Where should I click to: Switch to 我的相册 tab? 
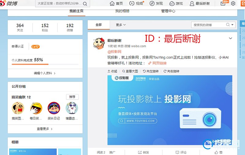point(122,11)
